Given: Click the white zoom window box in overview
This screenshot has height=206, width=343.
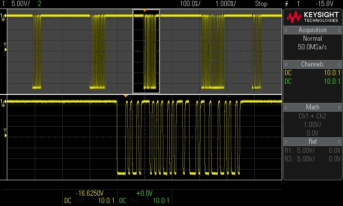Looking at the screenshot, I should [146, 51].
